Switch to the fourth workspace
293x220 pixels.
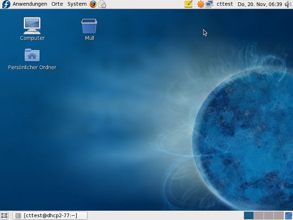[x=278, y=215]
